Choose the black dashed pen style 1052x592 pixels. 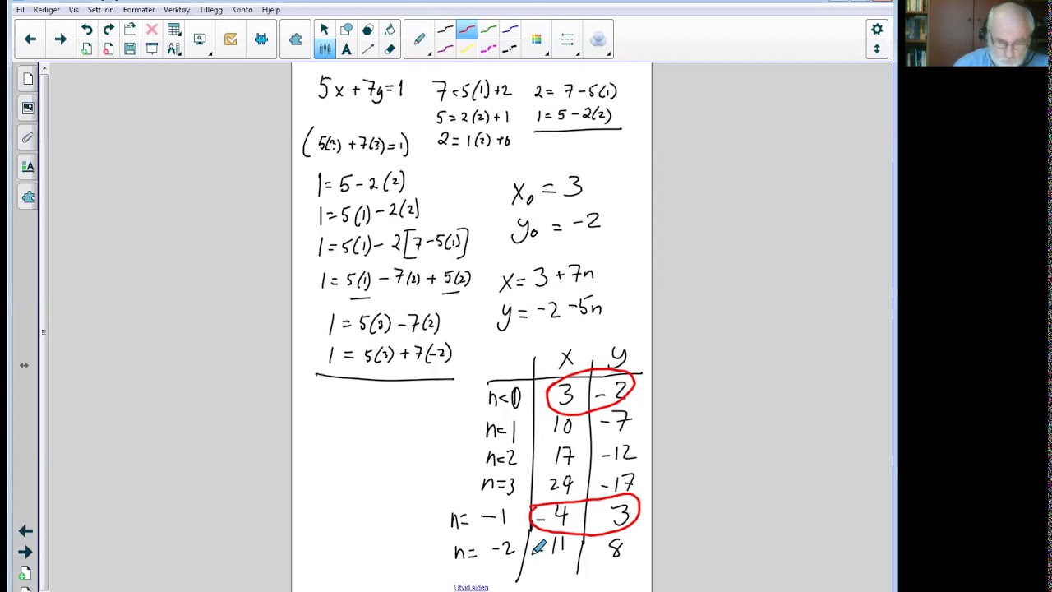(510, 49)
